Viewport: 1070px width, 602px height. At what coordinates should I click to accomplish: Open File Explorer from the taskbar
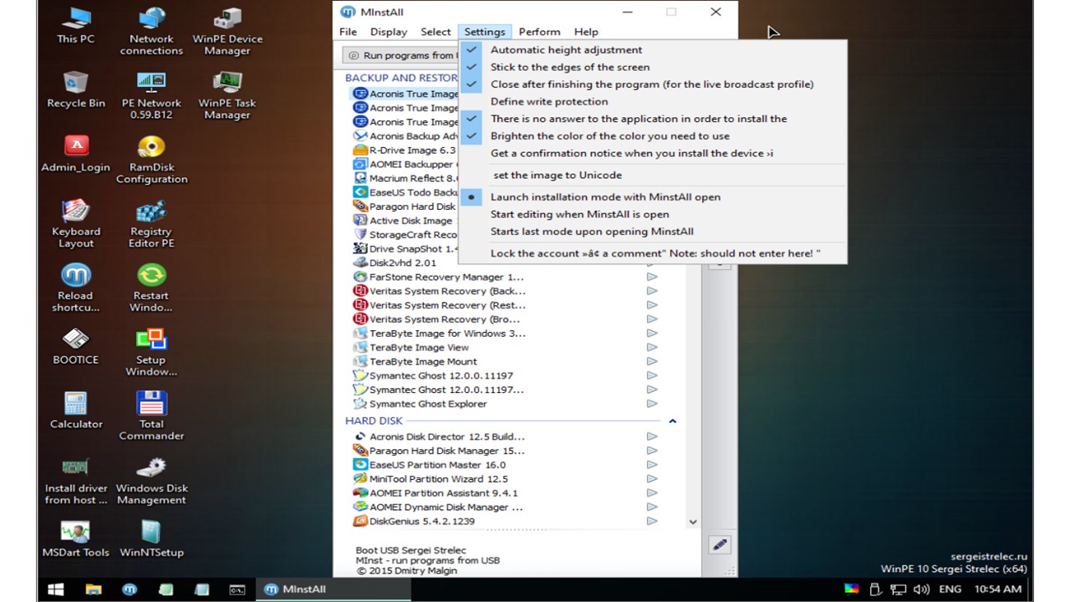tap(92, 589)
